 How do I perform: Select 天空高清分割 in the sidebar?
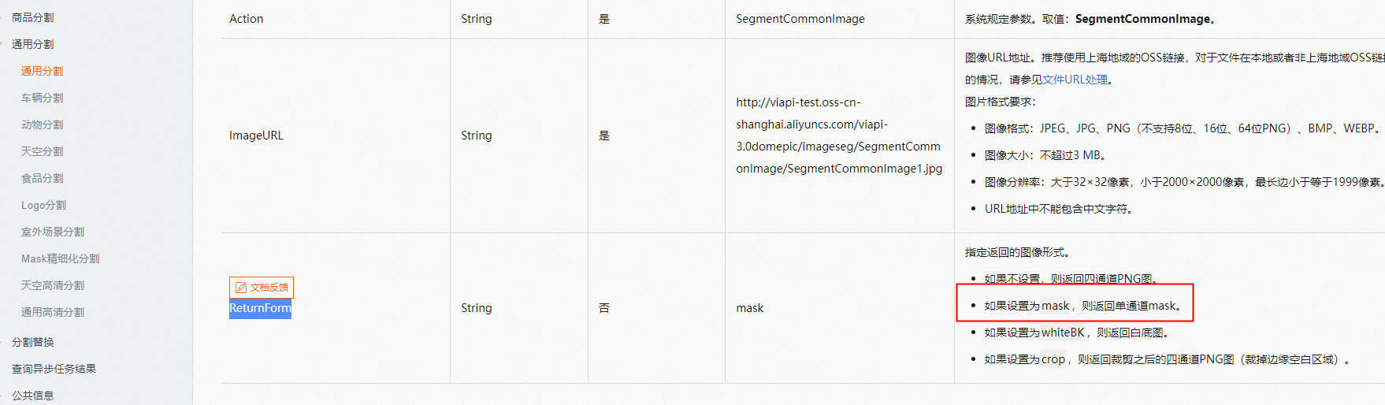point(53,285)
